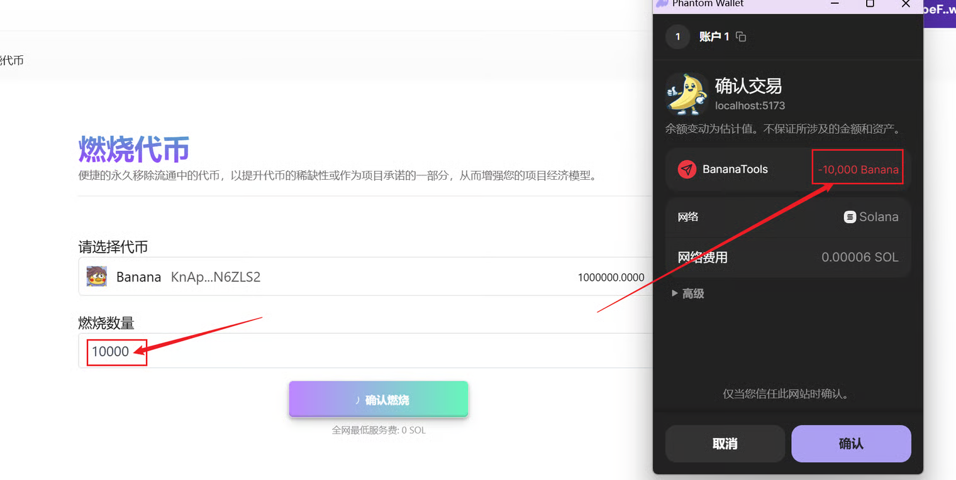Viewport: 956px width, 480px height.
Task: Click the red BananaTools paper-plane icon
Action: point(687,169)
